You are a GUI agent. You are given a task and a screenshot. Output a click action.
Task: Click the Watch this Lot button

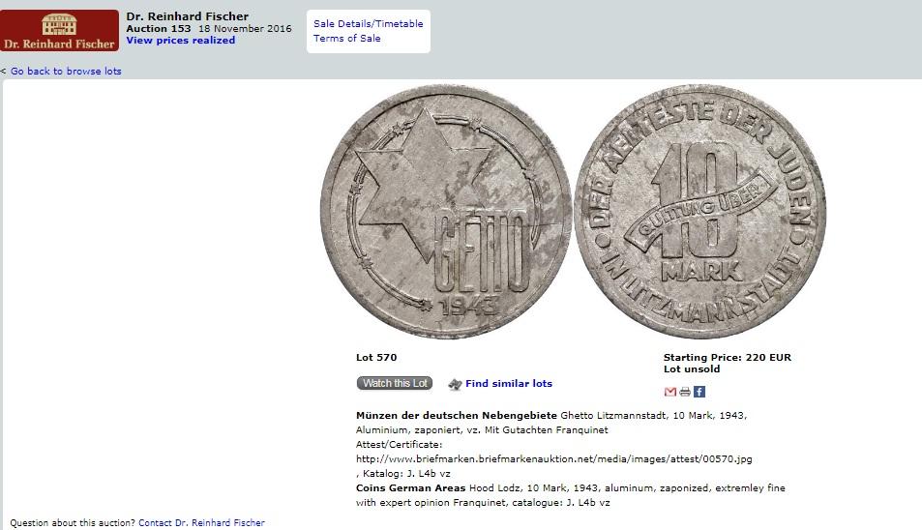tap(395, 383)
